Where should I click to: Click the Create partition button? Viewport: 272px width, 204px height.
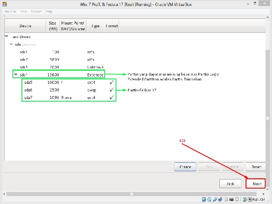point(185,167)
